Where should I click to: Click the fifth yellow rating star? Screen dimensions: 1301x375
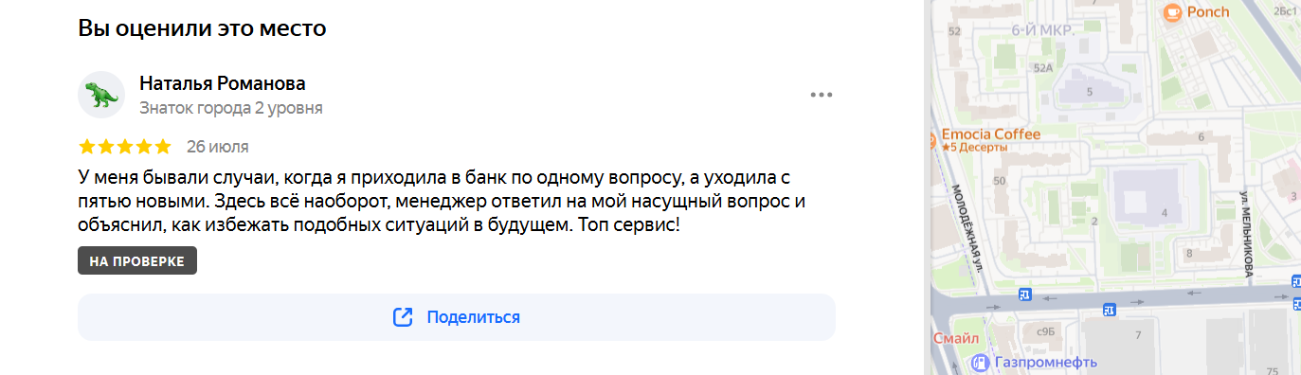163,146
